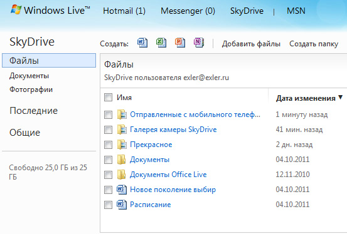Open Messenger (0) in top navigation
Viewport: 347px width, 234px height.
pyautogui.click(x=188, y=11)
